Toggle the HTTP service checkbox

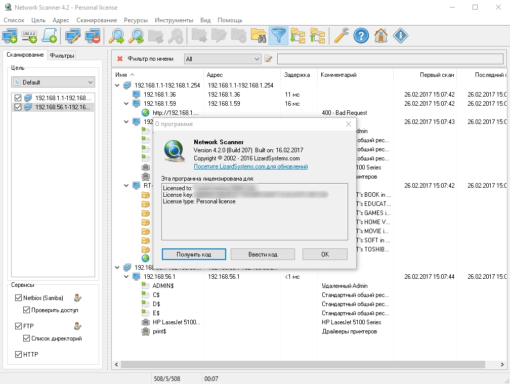click(x=18, y=355)
